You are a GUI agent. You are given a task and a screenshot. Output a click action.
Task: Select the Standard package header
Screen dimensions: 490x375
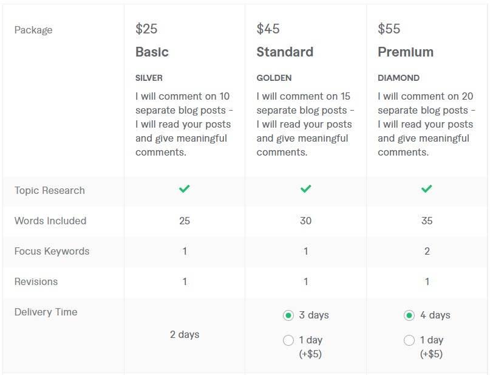pyautogui.click(x=285, y=52)
